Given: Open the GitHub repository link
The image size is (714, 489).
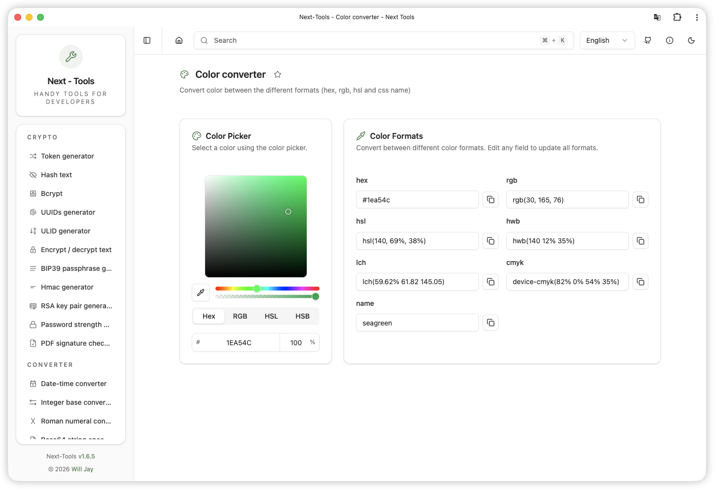Looking at the screenshot, I should click(648, 40).
